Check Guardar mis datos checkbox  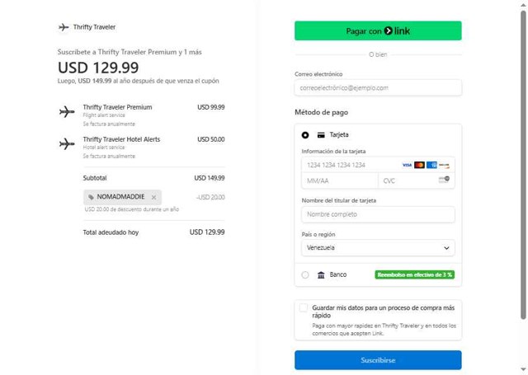[304, 307]
